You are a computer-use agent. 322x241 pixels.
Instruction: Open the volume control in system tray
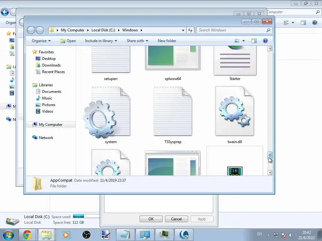point(291,235)
